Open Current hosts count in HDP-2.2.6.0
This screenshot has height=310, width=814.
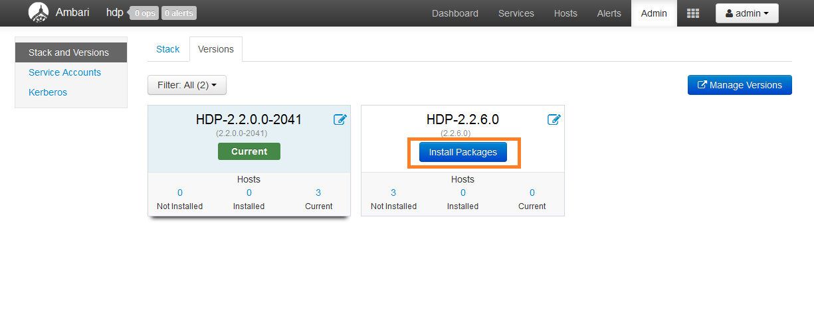pos(532,193)
